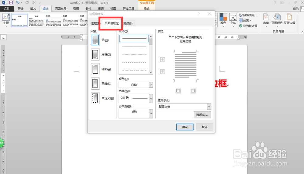Click the dialog help question mark
This screenshot has width=304, height=174.
point(199,14)
